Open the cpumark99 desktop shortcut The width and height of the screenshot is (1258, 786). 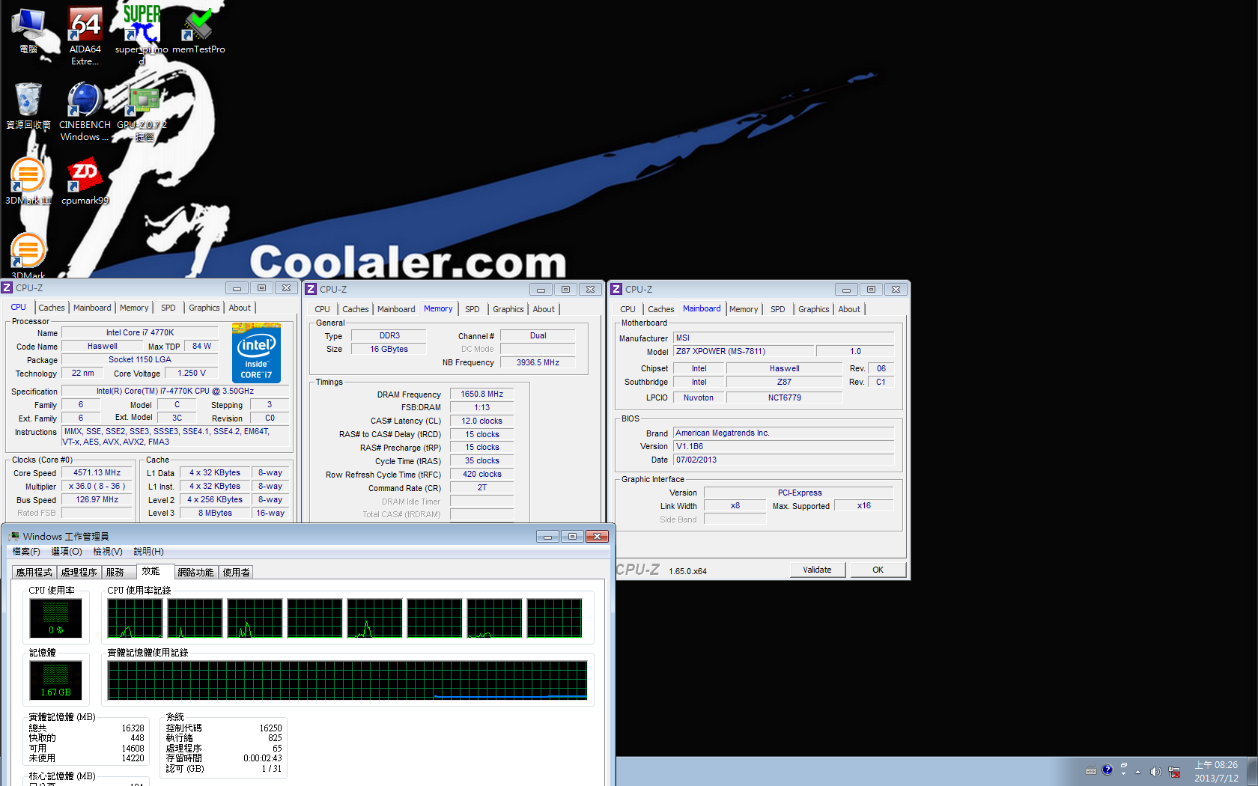coord(85,180)
